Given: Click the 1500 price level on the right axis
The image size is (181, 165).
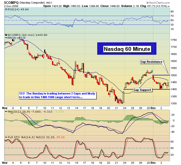Looking at the screenshot, I should click(x=174, y=75).
